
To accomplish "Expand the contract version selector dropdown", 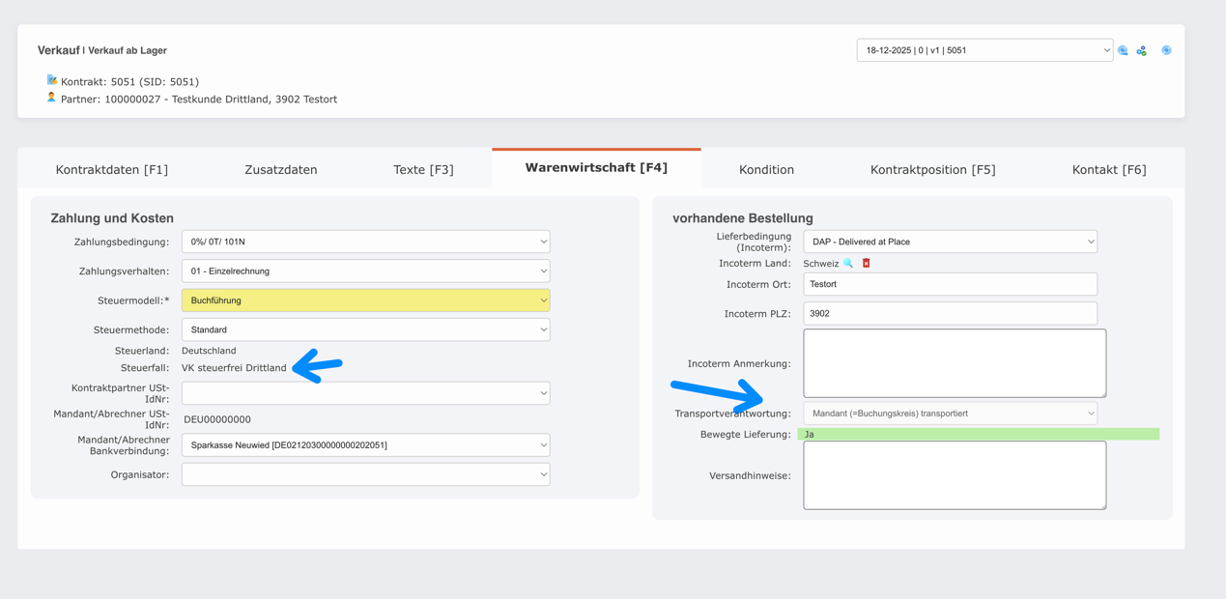I will click(984, 50).
